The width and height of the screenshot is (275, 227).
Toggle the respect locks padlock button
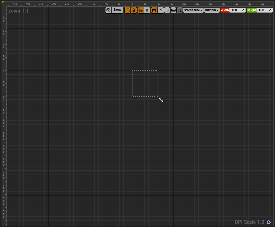(134, 10)
